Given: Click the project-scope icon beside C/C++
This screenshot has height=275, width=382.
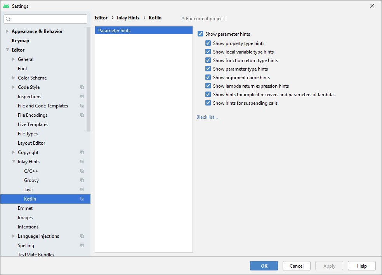Looking at the screenshot, I should 82,171.
